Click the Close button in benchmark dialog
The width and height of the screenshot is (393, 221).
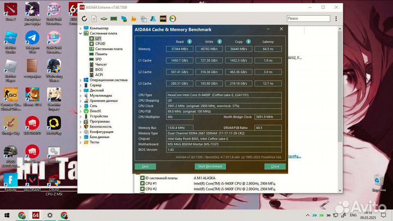(275, 166)
